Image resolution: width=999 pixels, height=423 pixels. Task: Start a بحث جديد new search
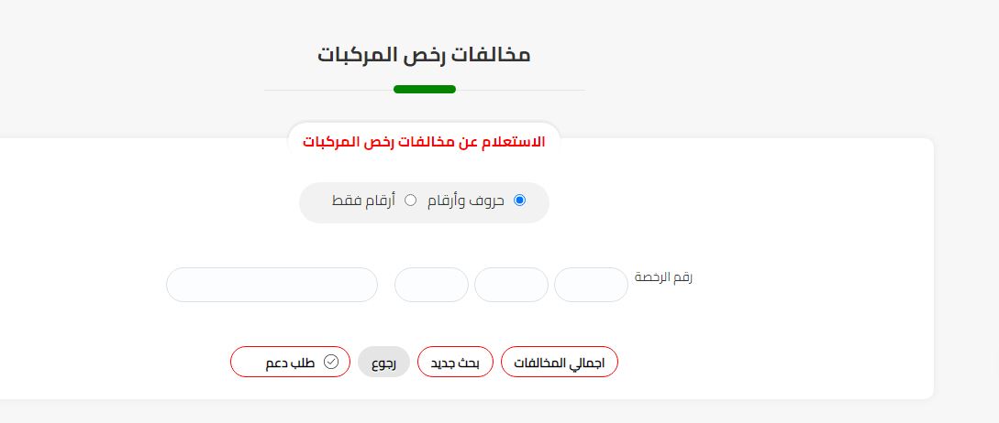pos(455,362)
